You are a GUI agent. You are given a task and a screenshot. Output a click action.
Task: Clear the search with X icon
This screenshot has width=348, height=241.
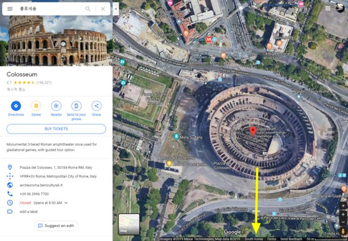103,8
